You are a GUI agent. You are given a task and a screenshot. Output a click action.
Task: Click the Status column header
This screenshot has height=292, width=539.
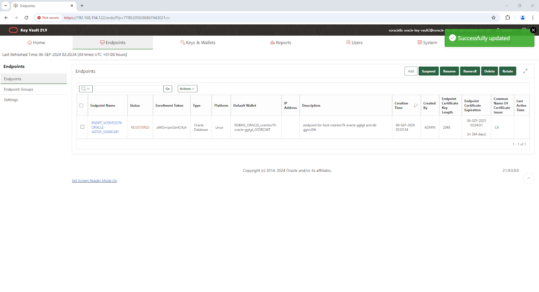click(135, 105)
